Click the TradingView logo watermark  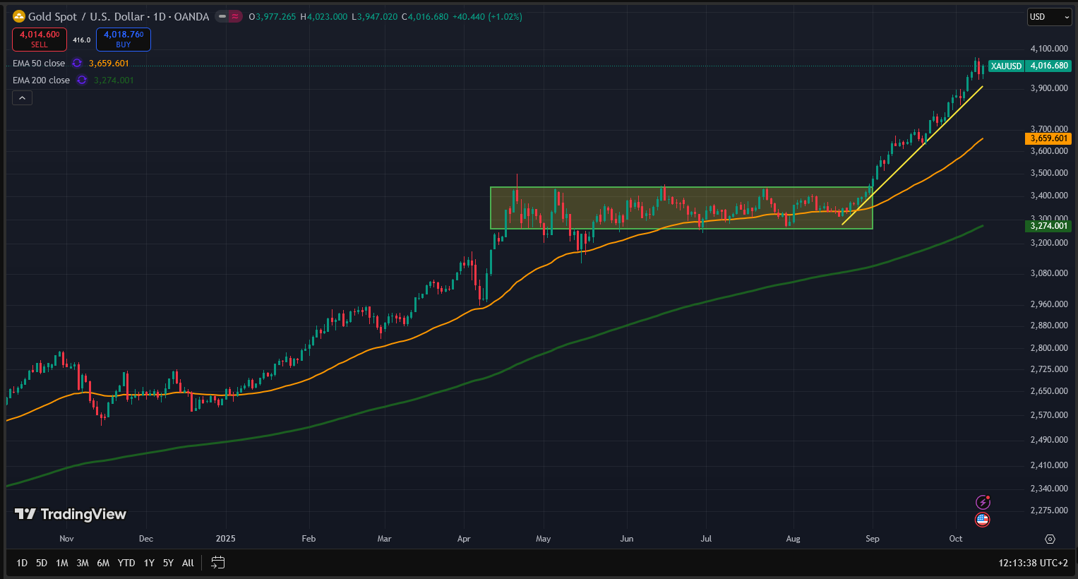click(71, 514)
